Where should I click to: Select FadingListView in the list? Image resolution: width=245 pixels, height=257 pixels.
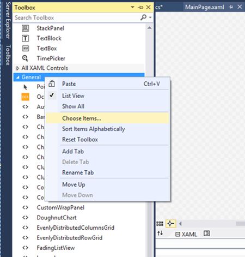56,248
